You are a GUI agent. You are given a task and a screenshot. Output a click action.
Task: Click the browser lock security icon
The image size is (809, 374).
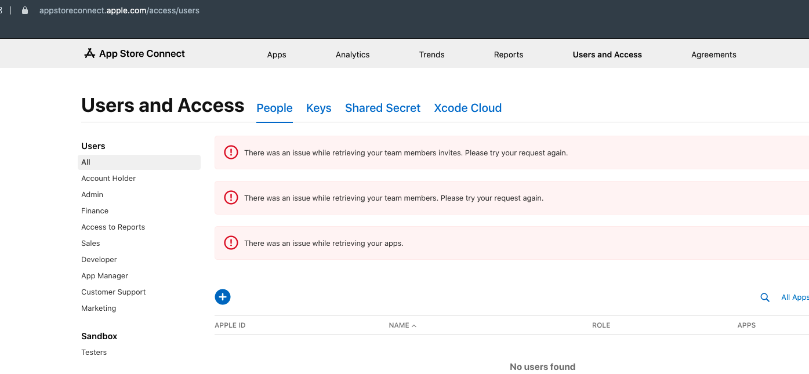(x=25, y=10)
